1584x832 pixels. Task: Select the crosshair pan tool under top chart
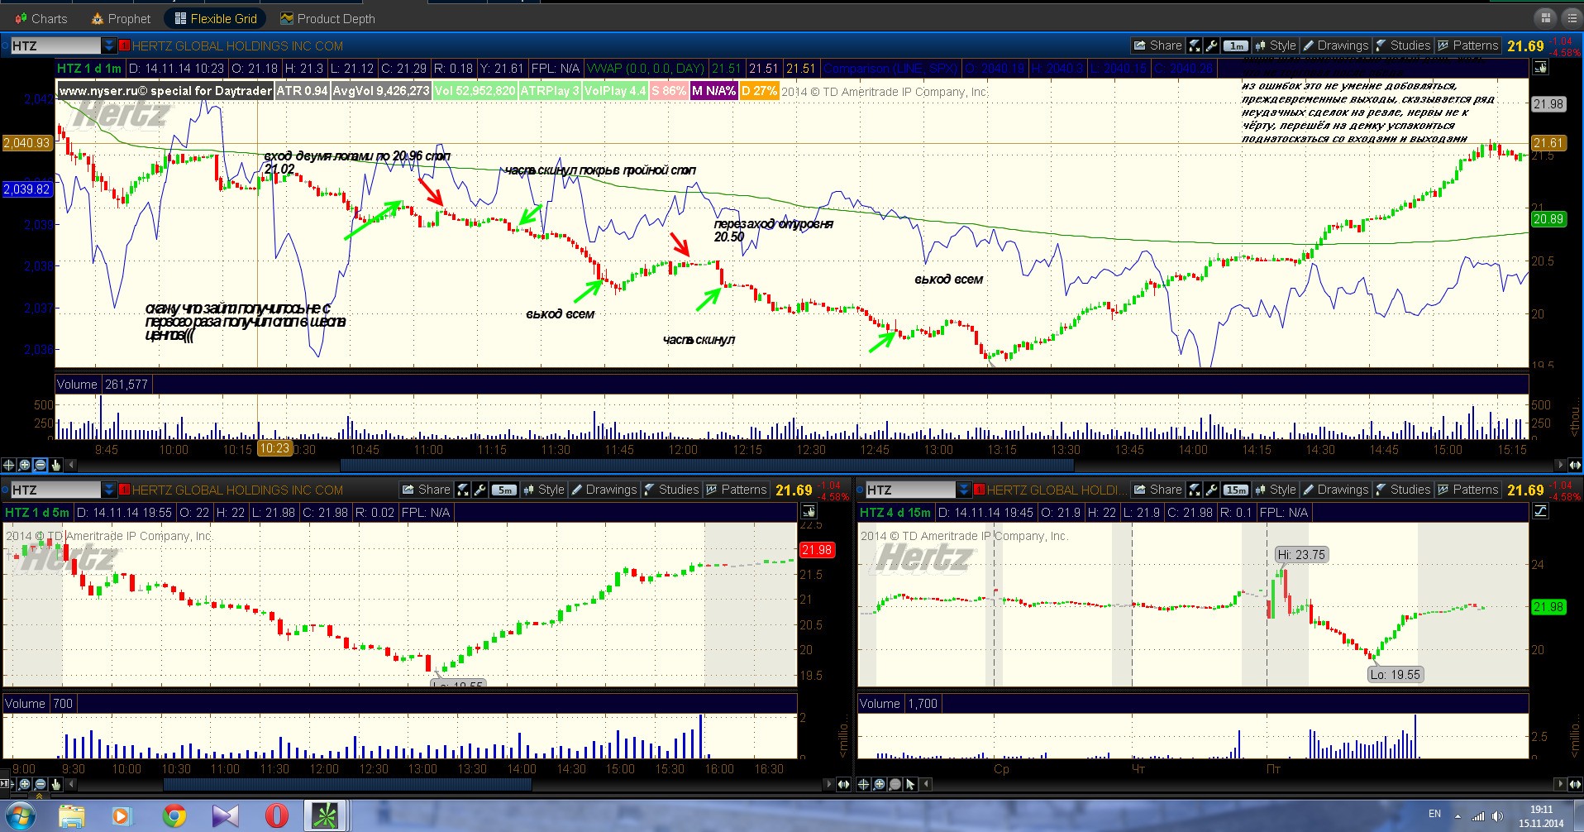pyautogui.click(x=8, y=465)
